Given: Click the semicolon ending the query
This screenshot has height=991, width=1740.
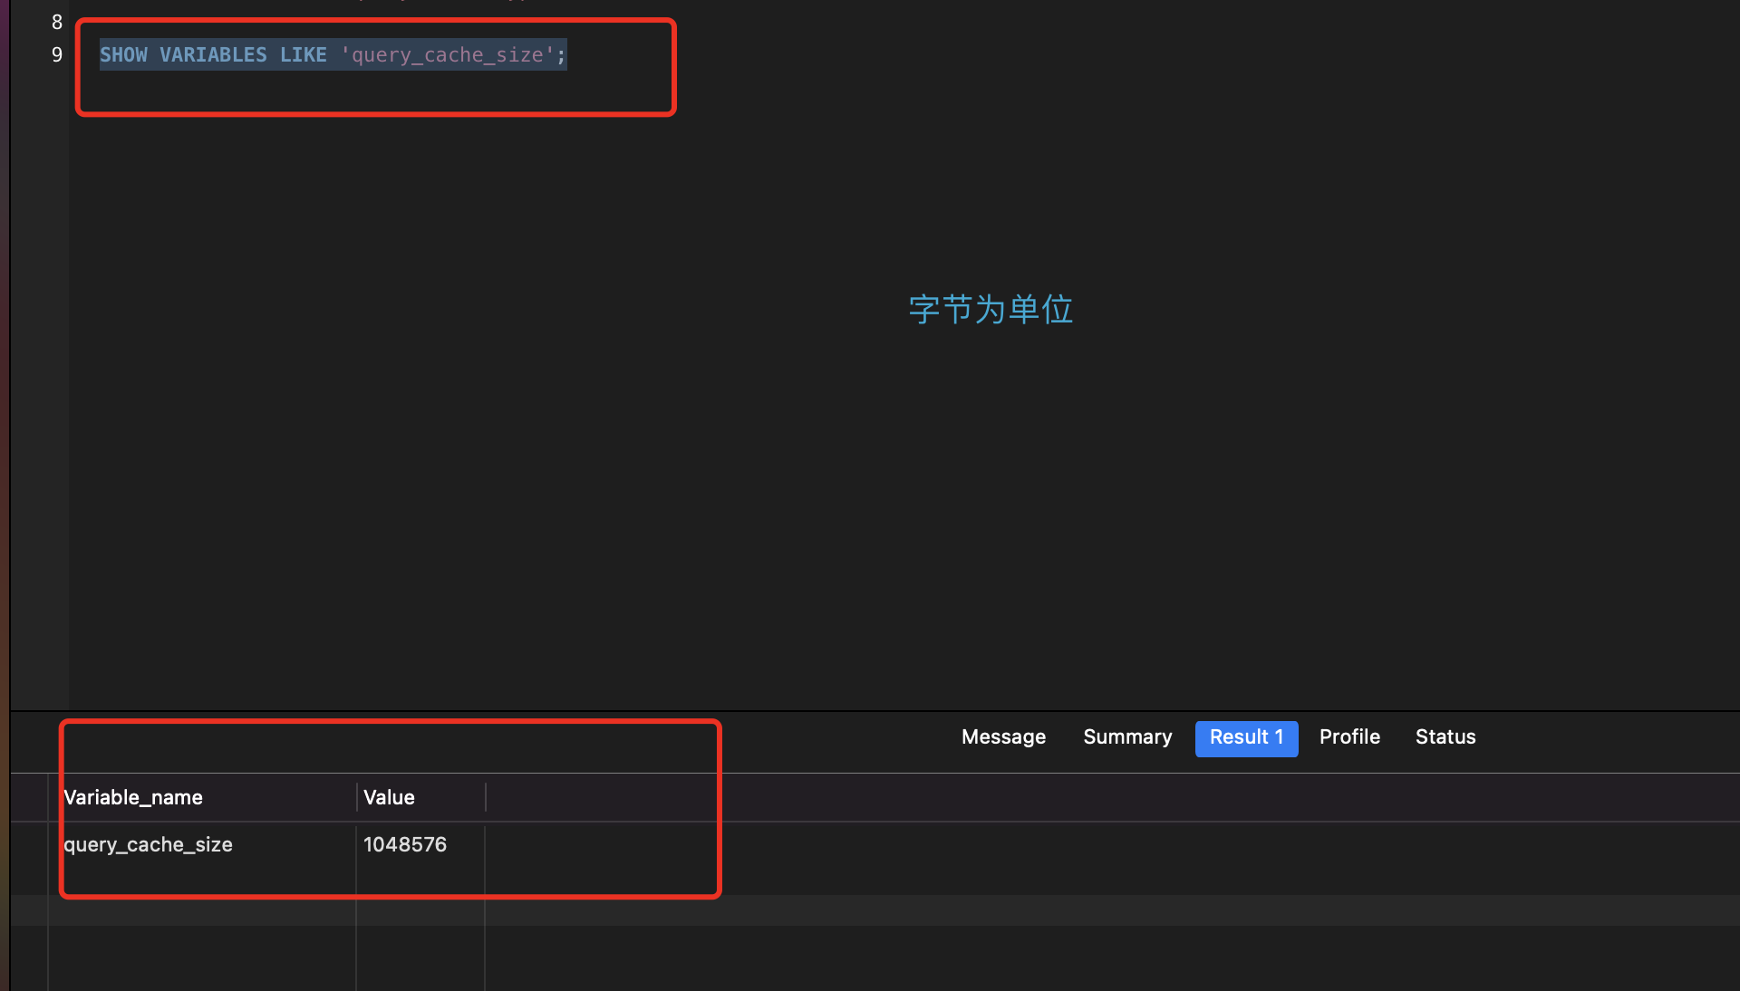Looking at the screenshot, I should tap(562, 55).
